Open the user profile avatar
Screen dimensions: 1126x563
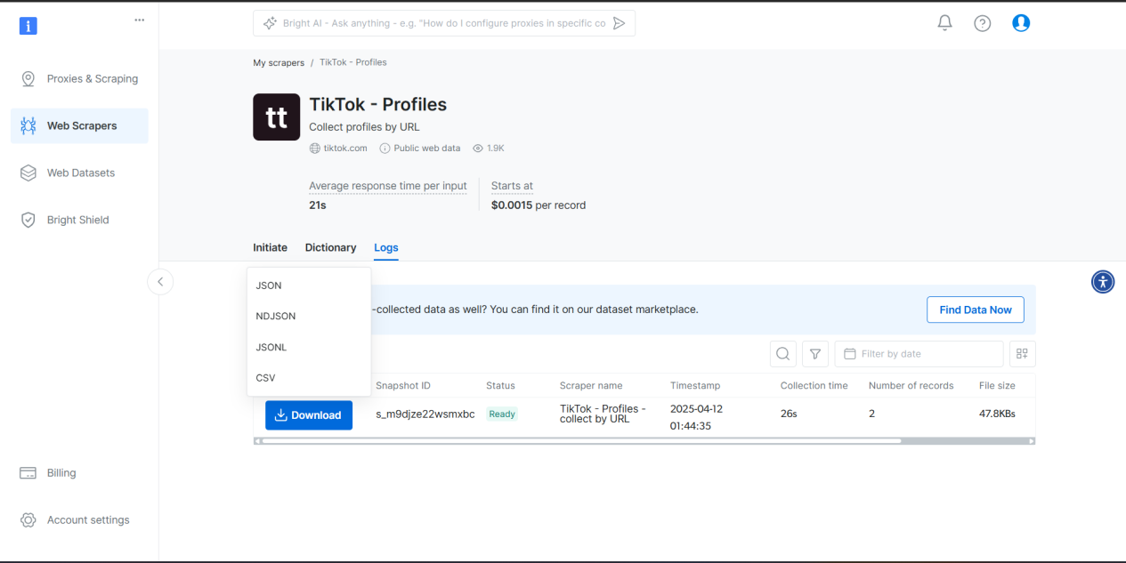click(x=1021, y=23)
